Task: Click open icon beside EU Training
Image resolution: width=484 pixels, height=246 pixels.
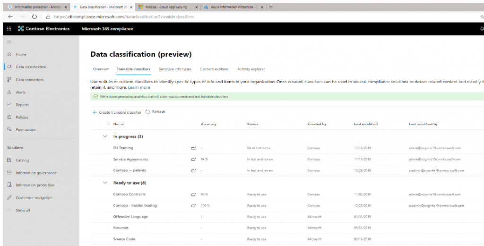Action: pos(193,148)
